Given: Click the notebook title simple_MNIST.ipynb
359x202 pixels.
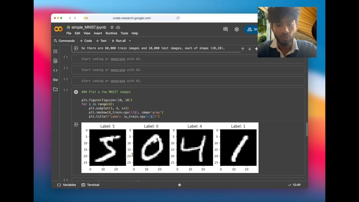Looking at the screenshot, I should pyautogui.click(x=89, y=27).
